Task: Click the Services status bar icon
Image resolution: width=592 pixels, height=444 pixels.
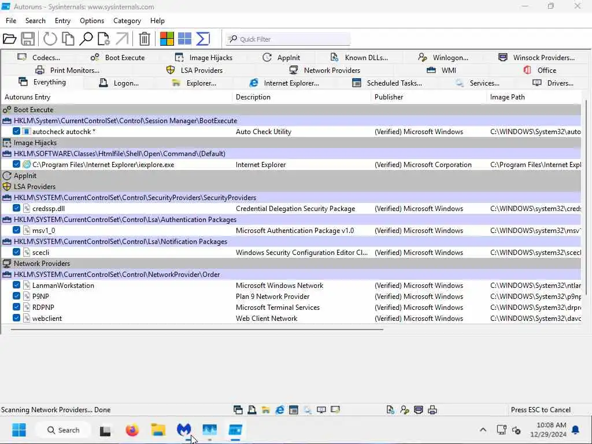Action: point(308,410)
